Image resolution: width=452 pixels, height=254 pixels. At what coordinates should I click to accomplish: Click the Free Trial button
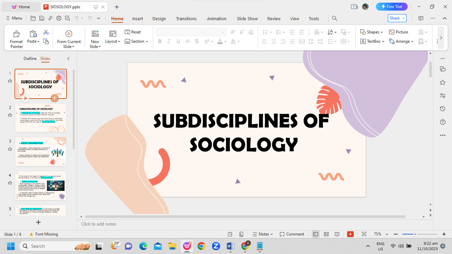pyautogui.click(x=391, y=7)
